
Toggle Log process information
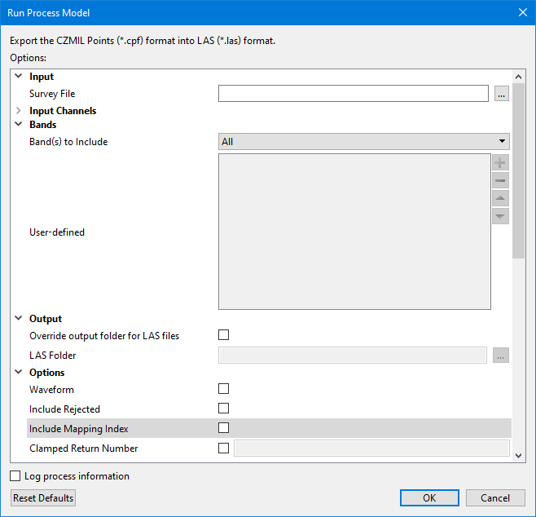tap(15, 476)
